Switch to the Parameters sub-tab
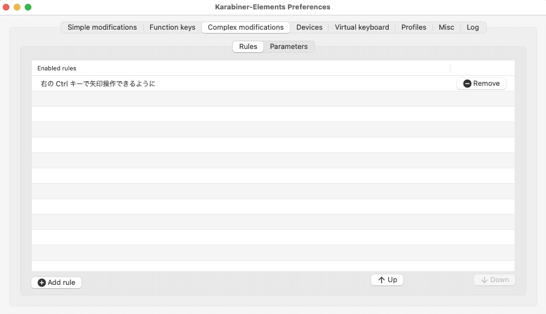 (289, 47)
